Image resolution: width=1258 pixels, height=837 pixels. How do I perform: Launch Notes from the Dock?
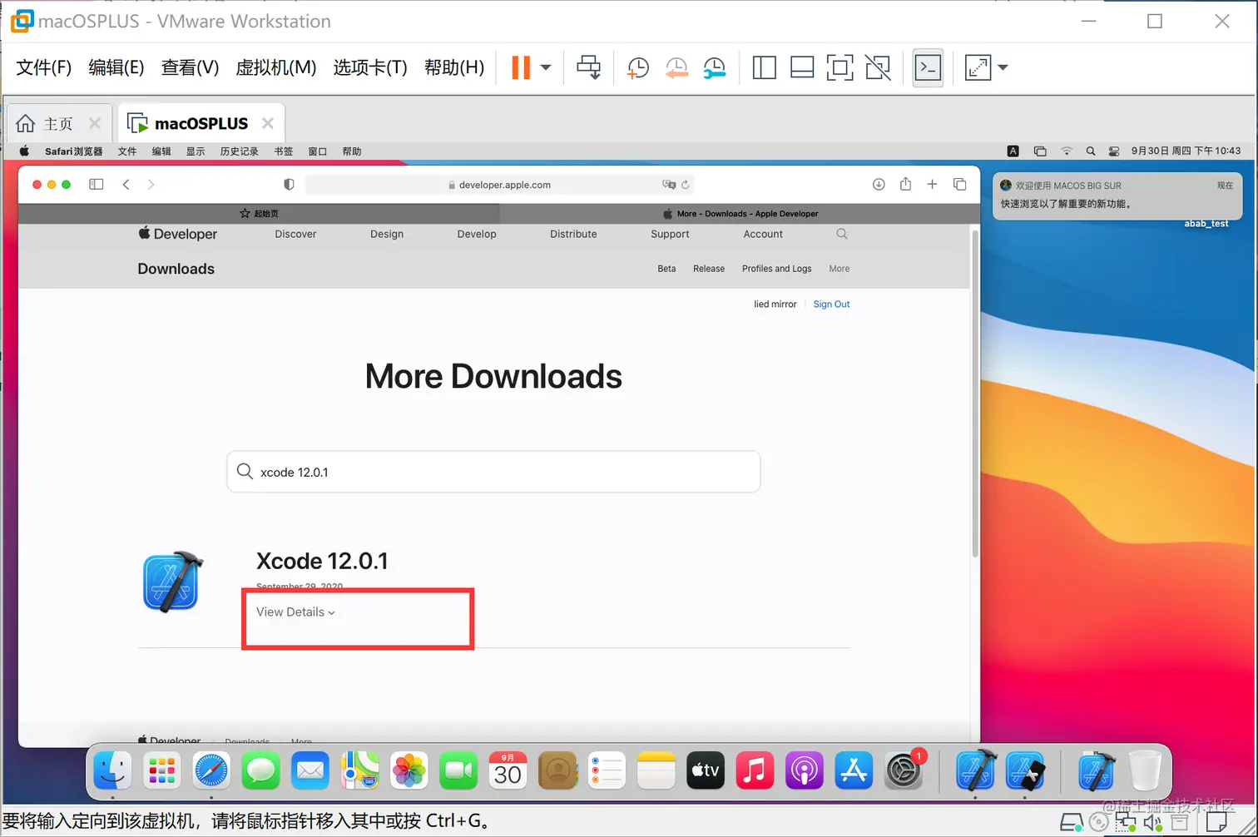point(656,770)
